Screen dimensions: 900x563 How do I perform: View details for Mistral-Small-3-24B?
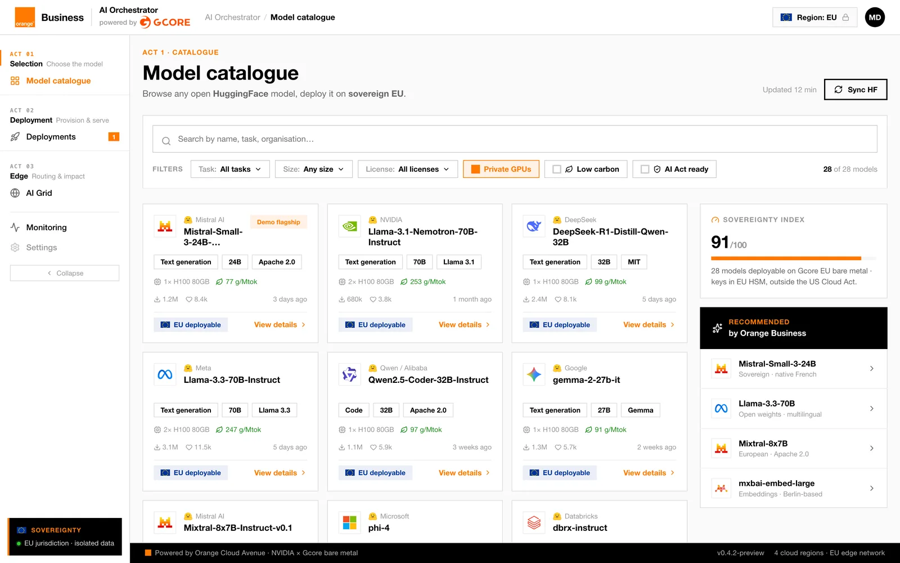280,325
